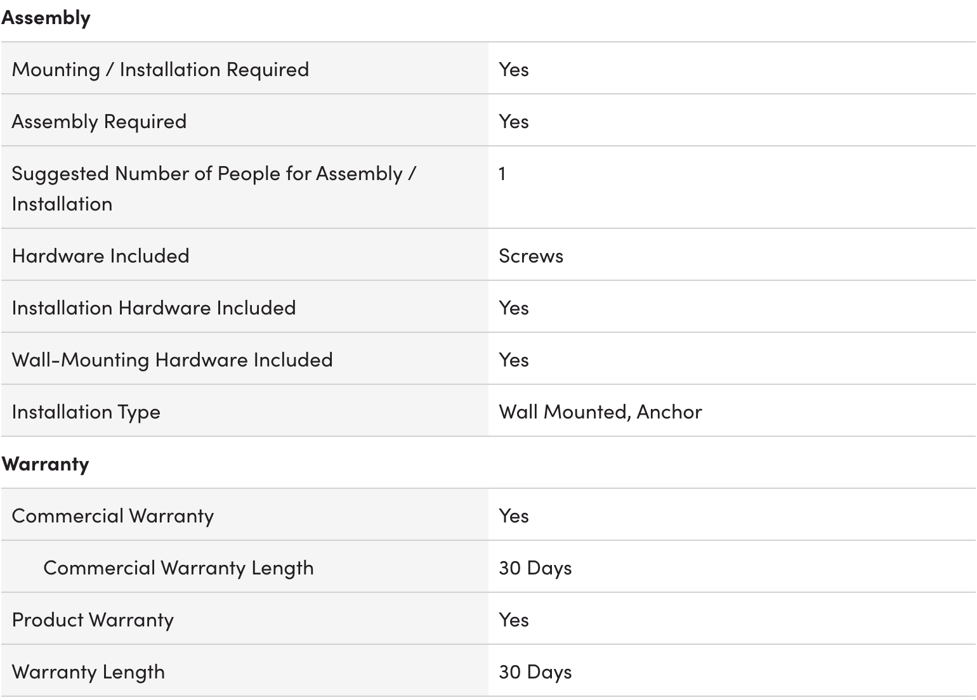Select the Mounting / Installation Required label
This screenshot has height=700, width=977.
161,69
